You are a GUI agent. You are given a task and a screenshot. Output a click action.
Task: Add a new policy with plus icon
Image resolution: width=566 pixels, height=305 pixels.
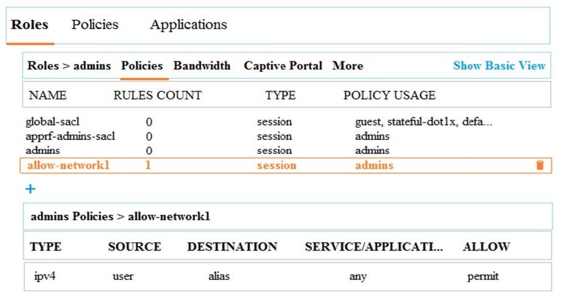(30, 189)
